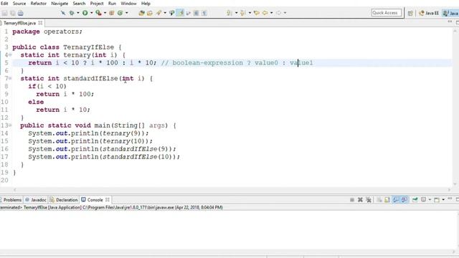Switch to the Java EE perspective

click(x=429, y=13)
